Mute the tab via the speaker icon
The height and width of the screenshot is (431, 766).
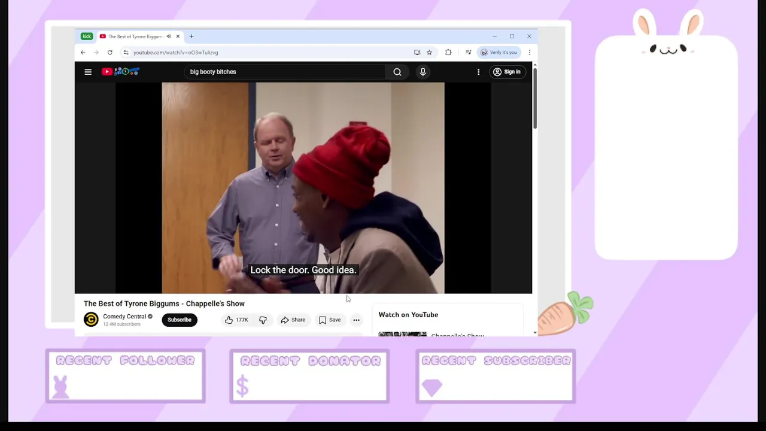[x=169, y=37]
